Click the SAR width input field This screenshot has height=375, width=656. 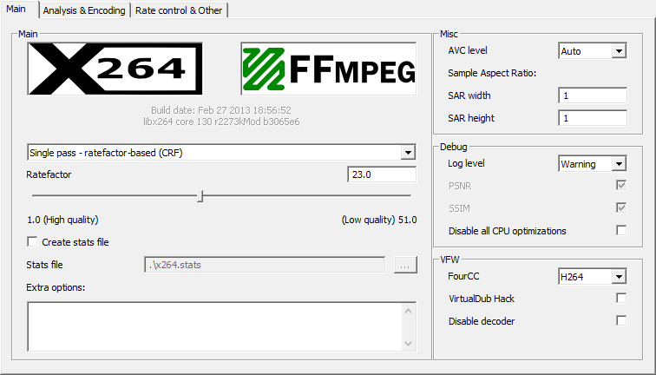tap(593, 95)
